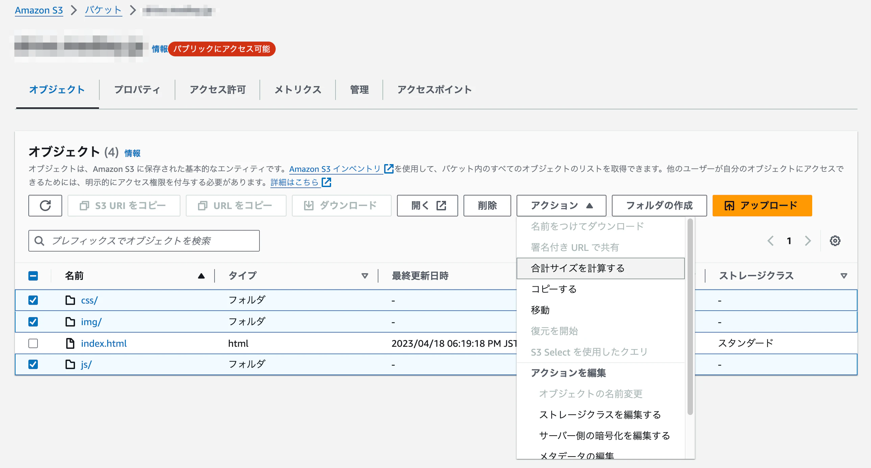Open table preferences gear icon

point(835,241)
